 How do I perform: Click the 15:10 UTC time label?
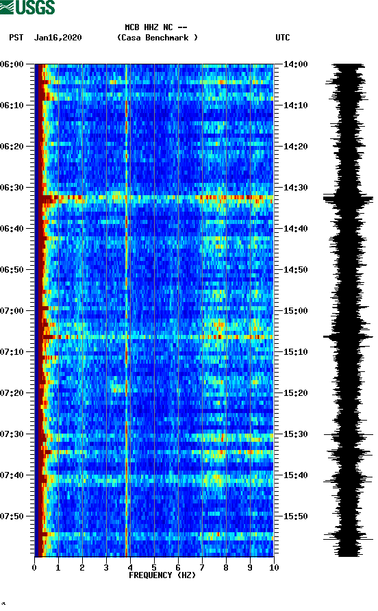[x=295, y=352]
